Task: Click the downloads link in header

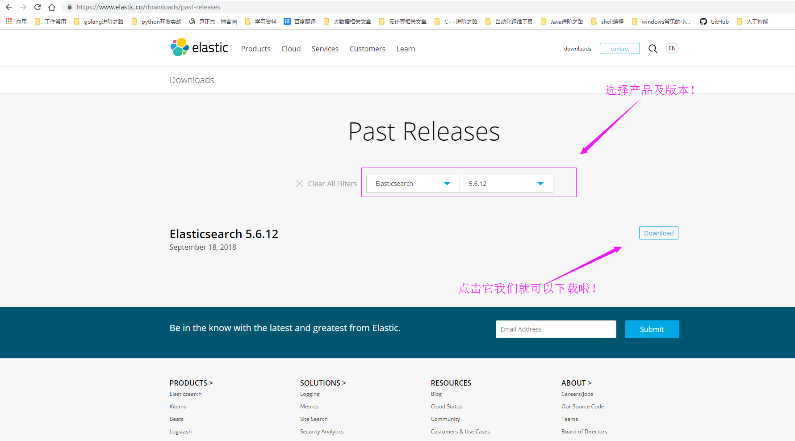Action: click(x=577, y=49)
